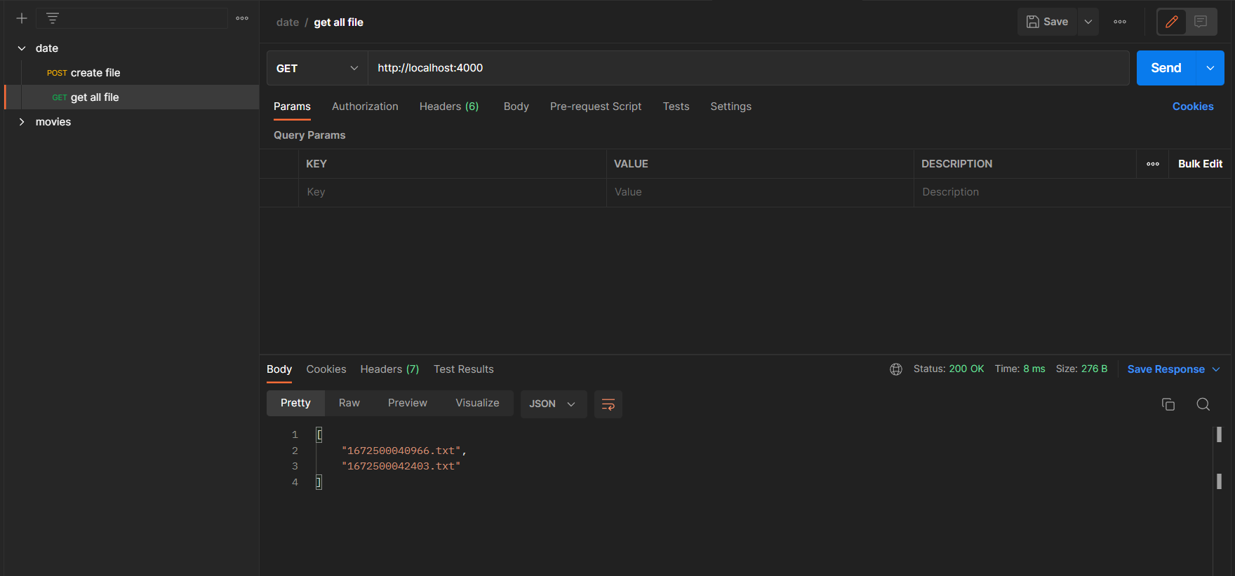Image resolution: width=1235 pixels, height=576 pixels.
Task: Open the Pre-request Script tab
Action: pyautogui.click(x=596, y=107)
